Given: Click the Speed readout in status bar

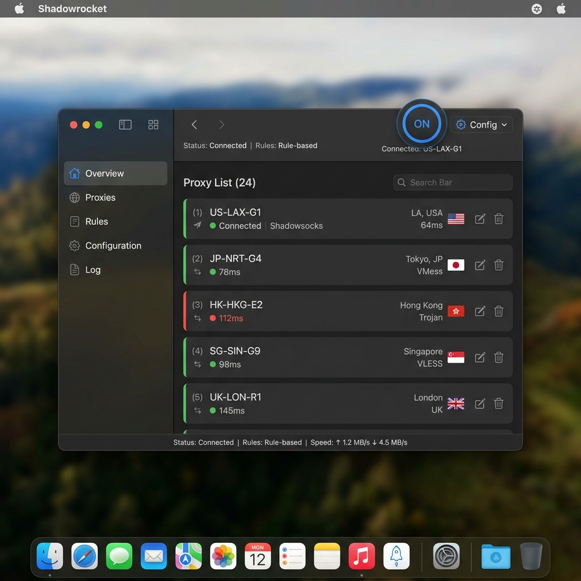Looking at the screenshot, I should tap(359, 443).
